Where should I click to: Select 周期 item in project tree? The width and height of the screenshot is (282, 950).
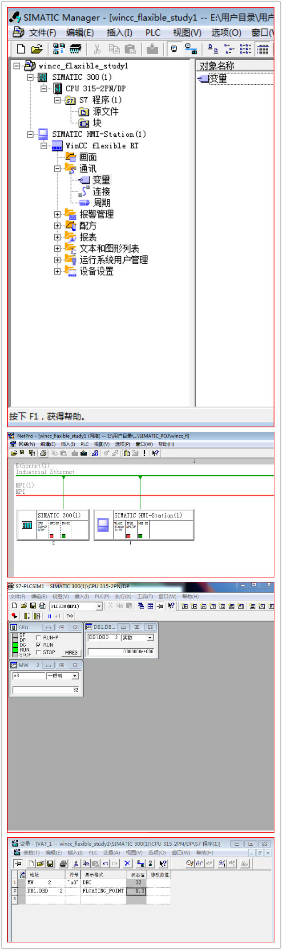[x=101, y=203]
